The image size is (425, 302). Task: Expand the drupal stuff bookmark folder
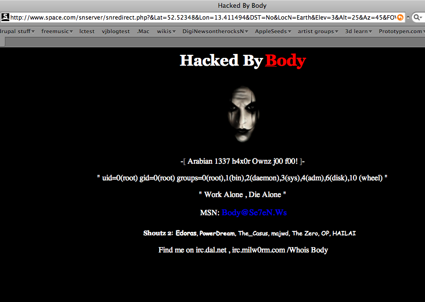coord(17,31)
